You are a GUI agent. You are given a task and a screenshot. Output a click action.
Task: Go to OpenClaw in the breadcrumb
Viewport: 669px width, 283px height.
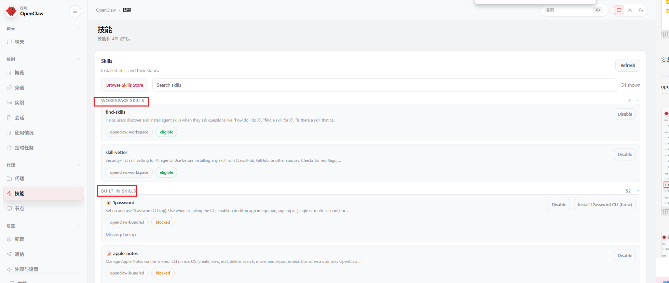tap(106, 10)
